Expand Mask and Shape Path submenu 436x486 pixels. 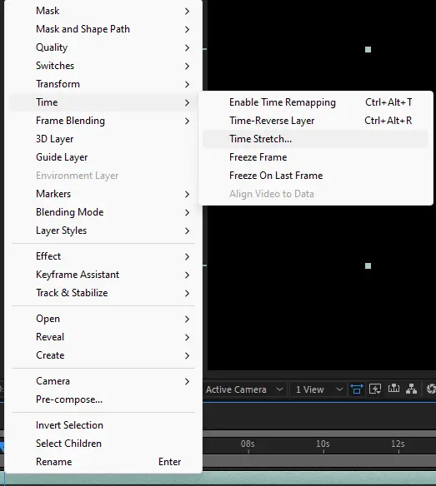pyautogui.click(x=103, y=29)
